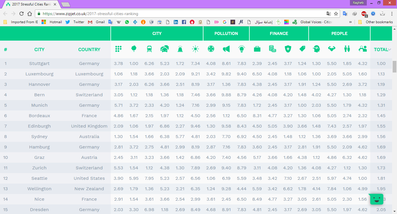This screenshot has height=214, width=397.
Task: Click the vertical page scrollbar thumb
Action: click(394, 66)
